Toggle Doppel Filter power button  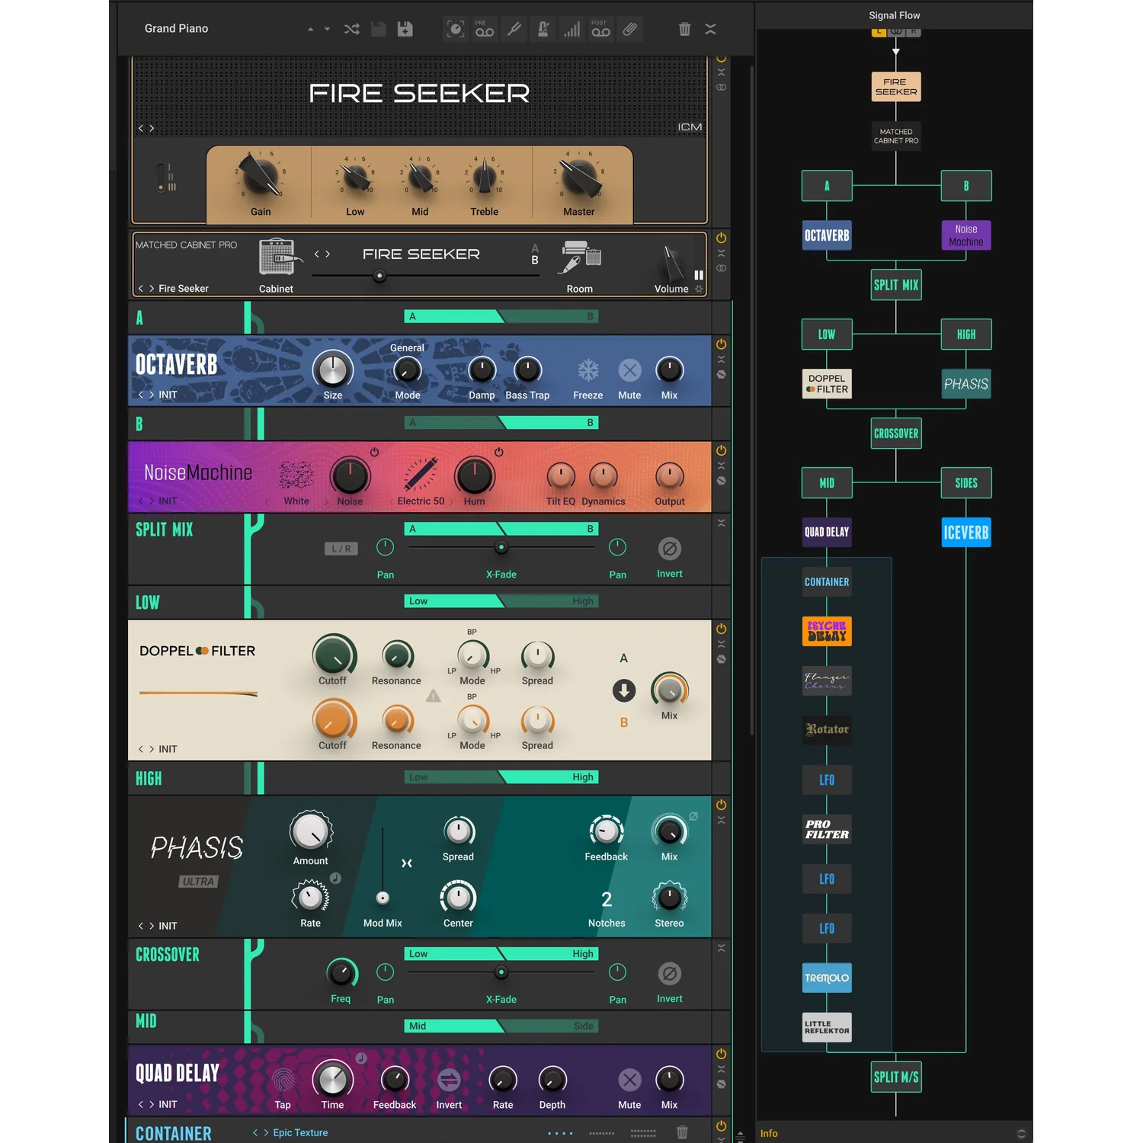click(721, 629)
